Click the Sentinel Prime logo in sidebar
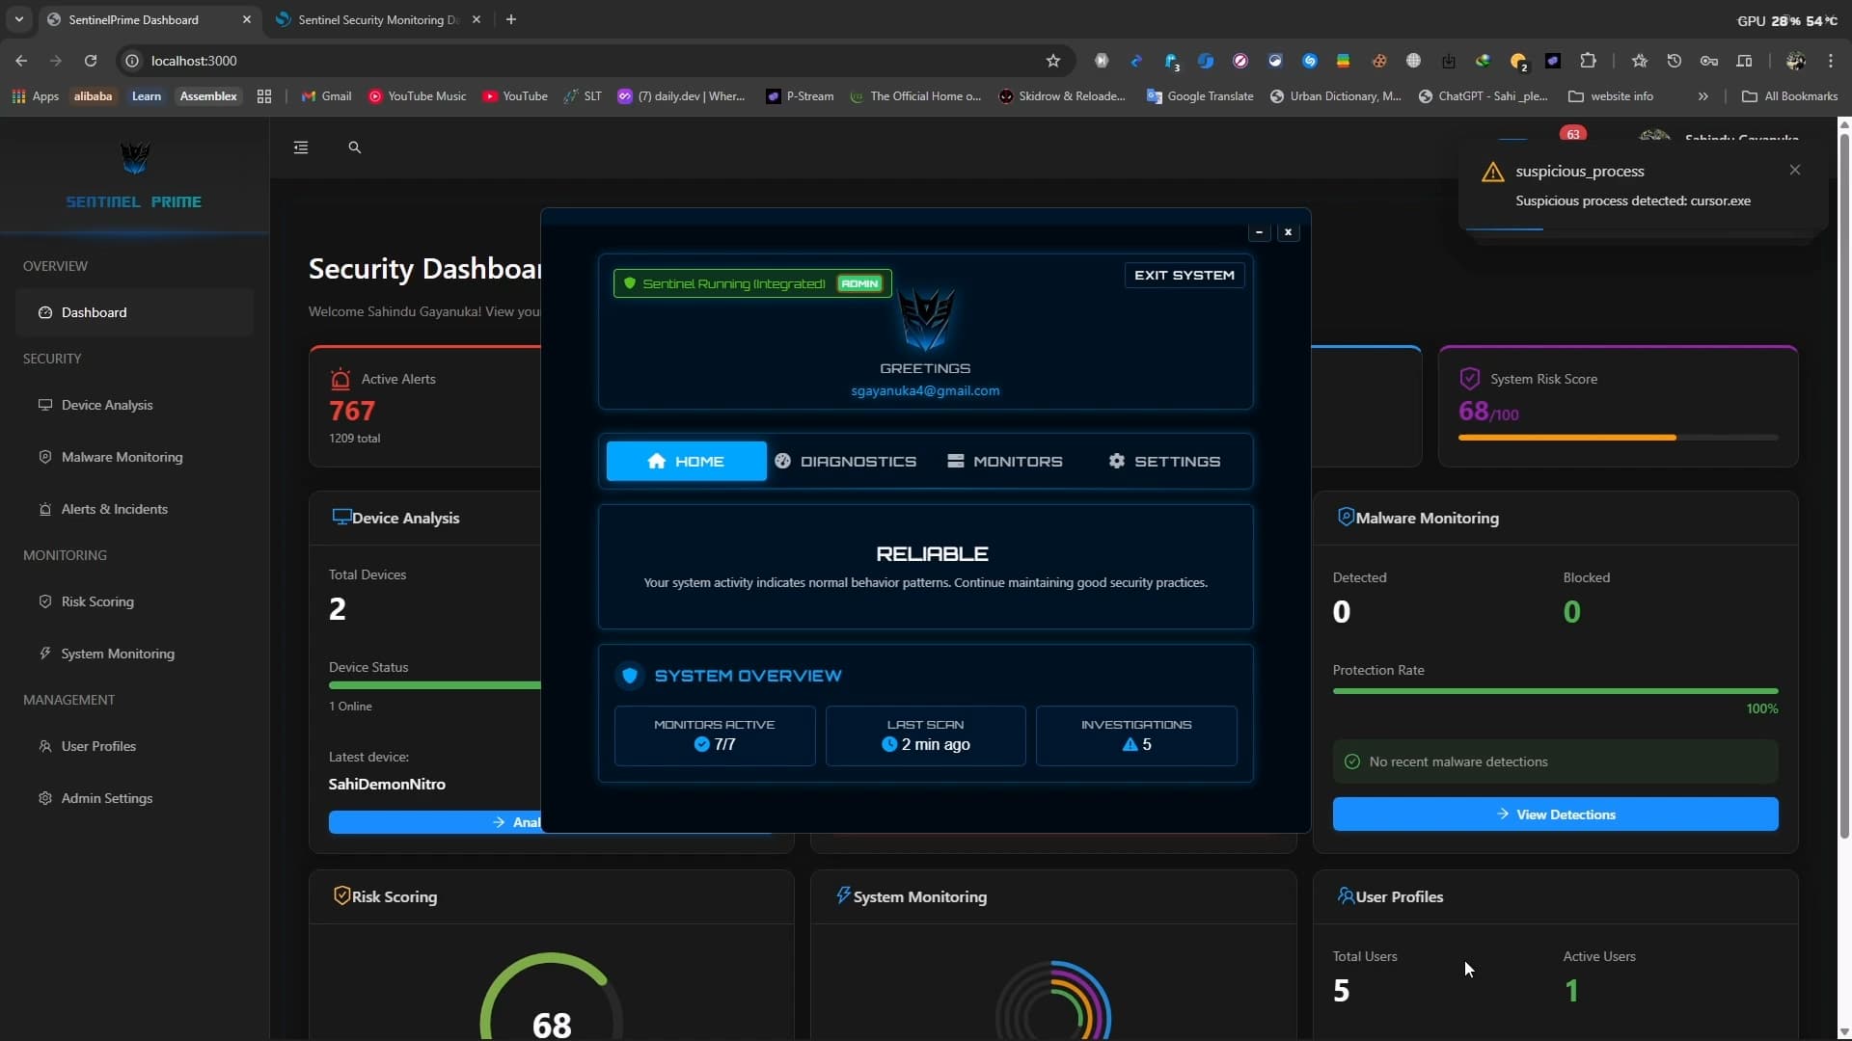 point(134,159)
